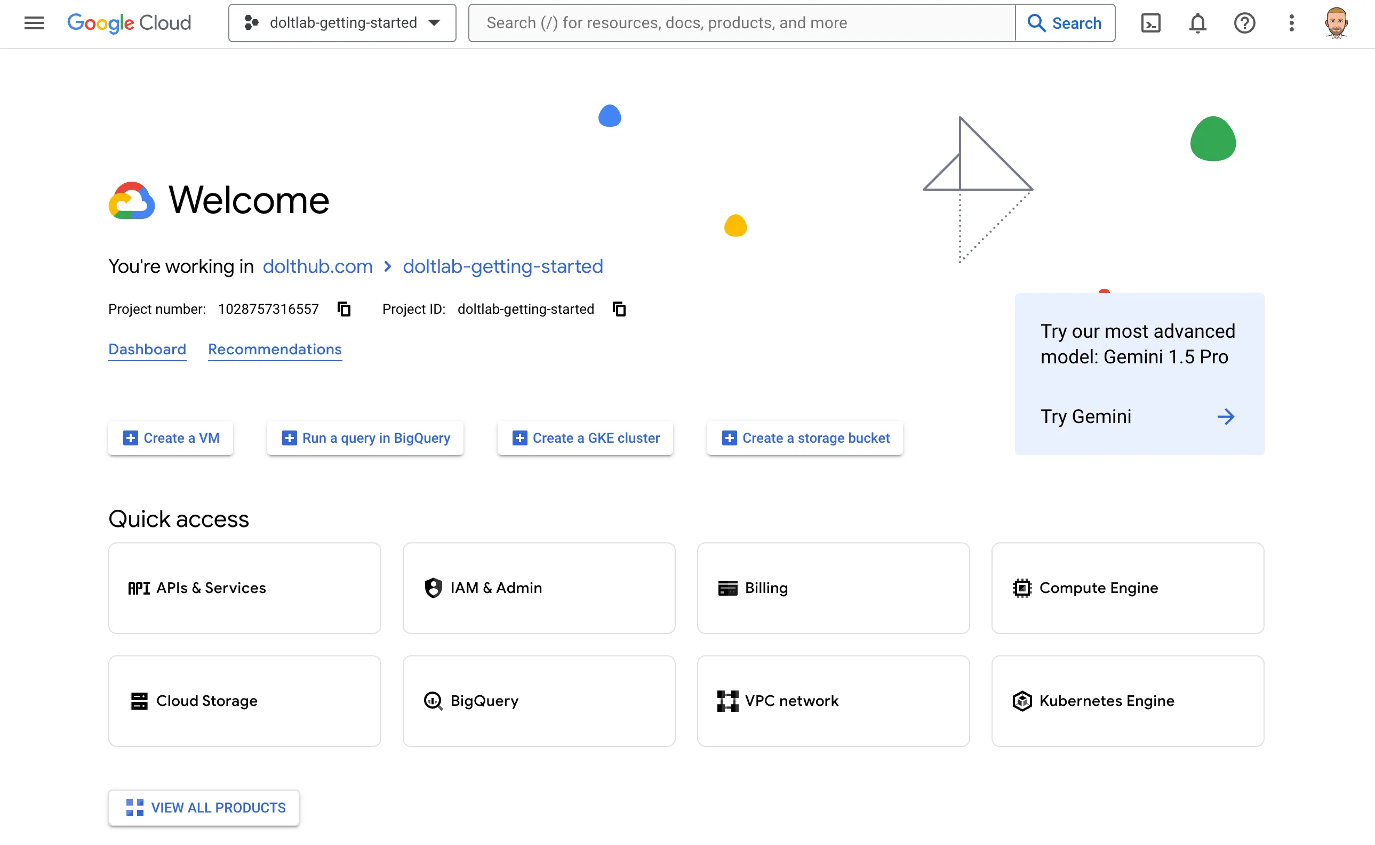Click VIEW ALL PRODUCTS button
This screenshot has width=1375, height=845.
pos(204,808)
